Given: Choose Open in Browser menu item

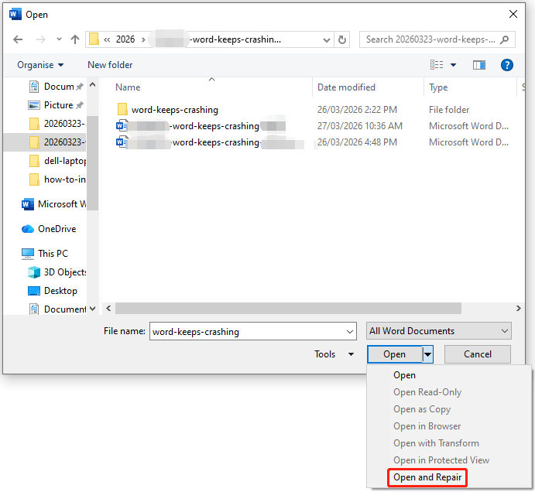Looking at the screenshot, I should 427,426.
